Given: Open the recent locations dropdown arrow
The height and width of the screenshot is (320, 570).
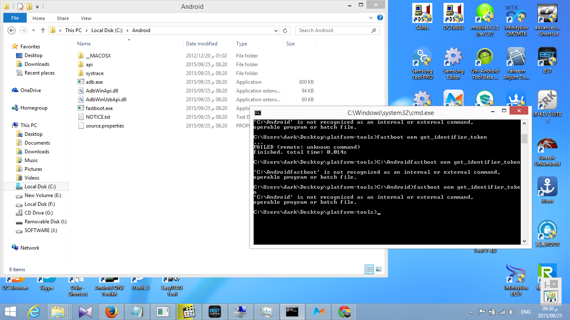Looking at the screenshot, I should 33,30.
